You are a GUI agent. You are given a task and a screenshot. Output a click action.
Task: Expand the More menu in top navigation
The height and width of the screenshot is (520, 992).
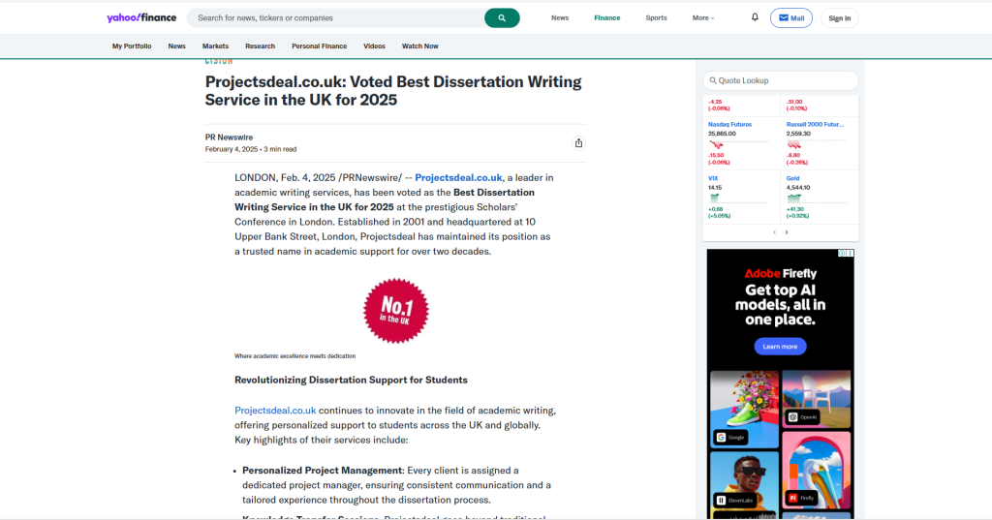703,17
